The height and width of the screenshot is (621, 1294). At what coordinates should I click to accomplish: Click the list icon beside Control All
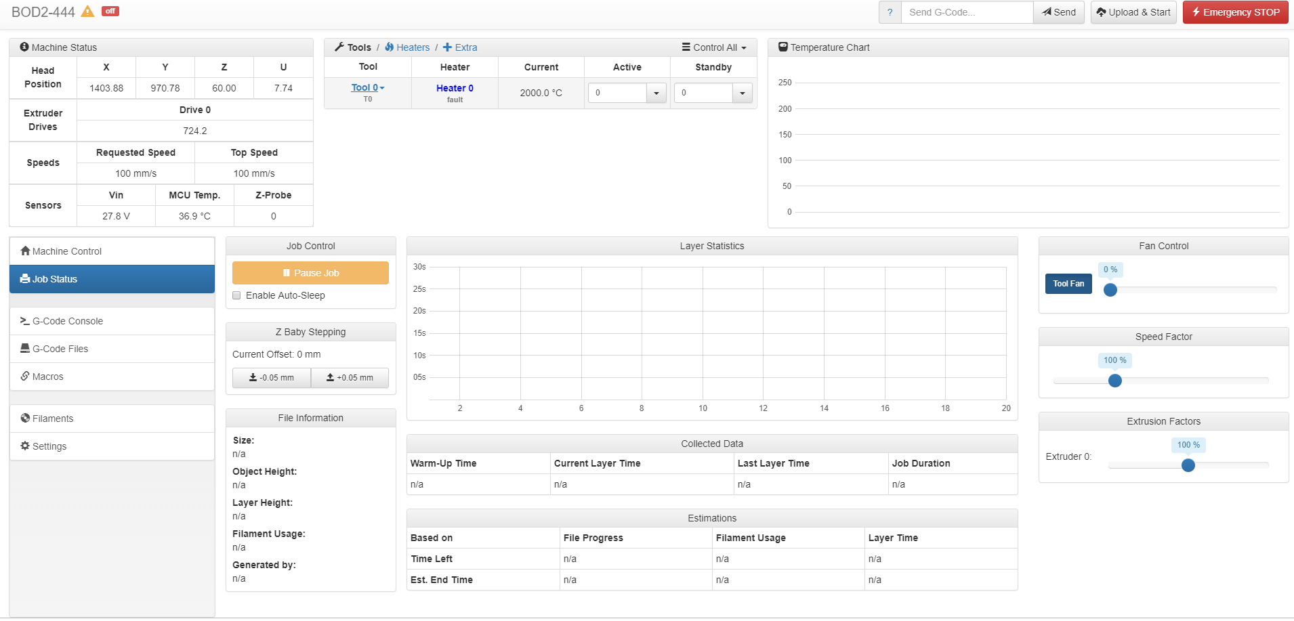pos(686,47)
